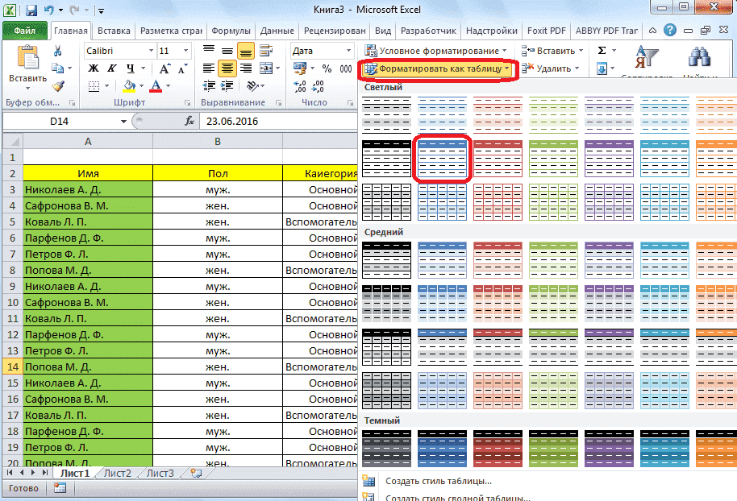
Task: Click the Save icon in quick access toolbar
Action: (x=31, y=11)
